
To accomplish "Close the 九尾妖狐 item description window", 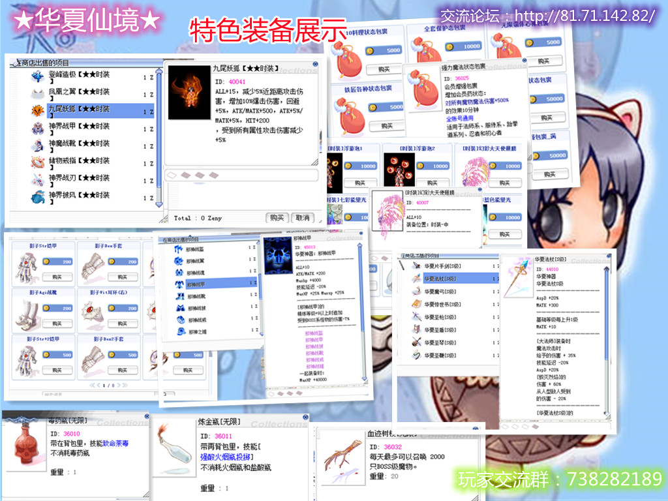I will pos(315,65).
